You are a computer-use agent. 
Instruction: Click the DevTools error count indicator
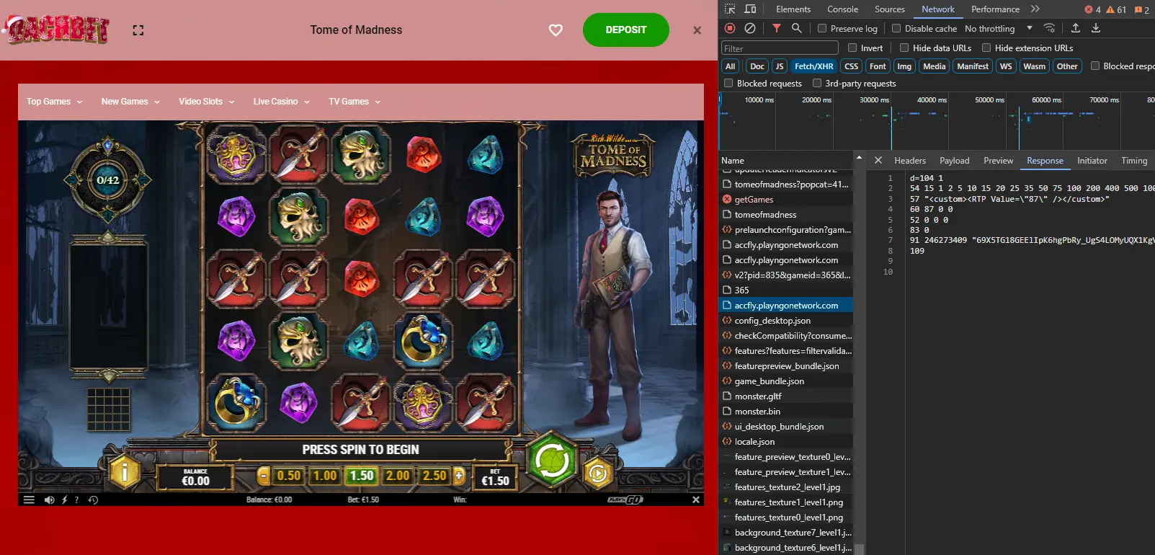pyautogui.click(x=1093, y=9)
